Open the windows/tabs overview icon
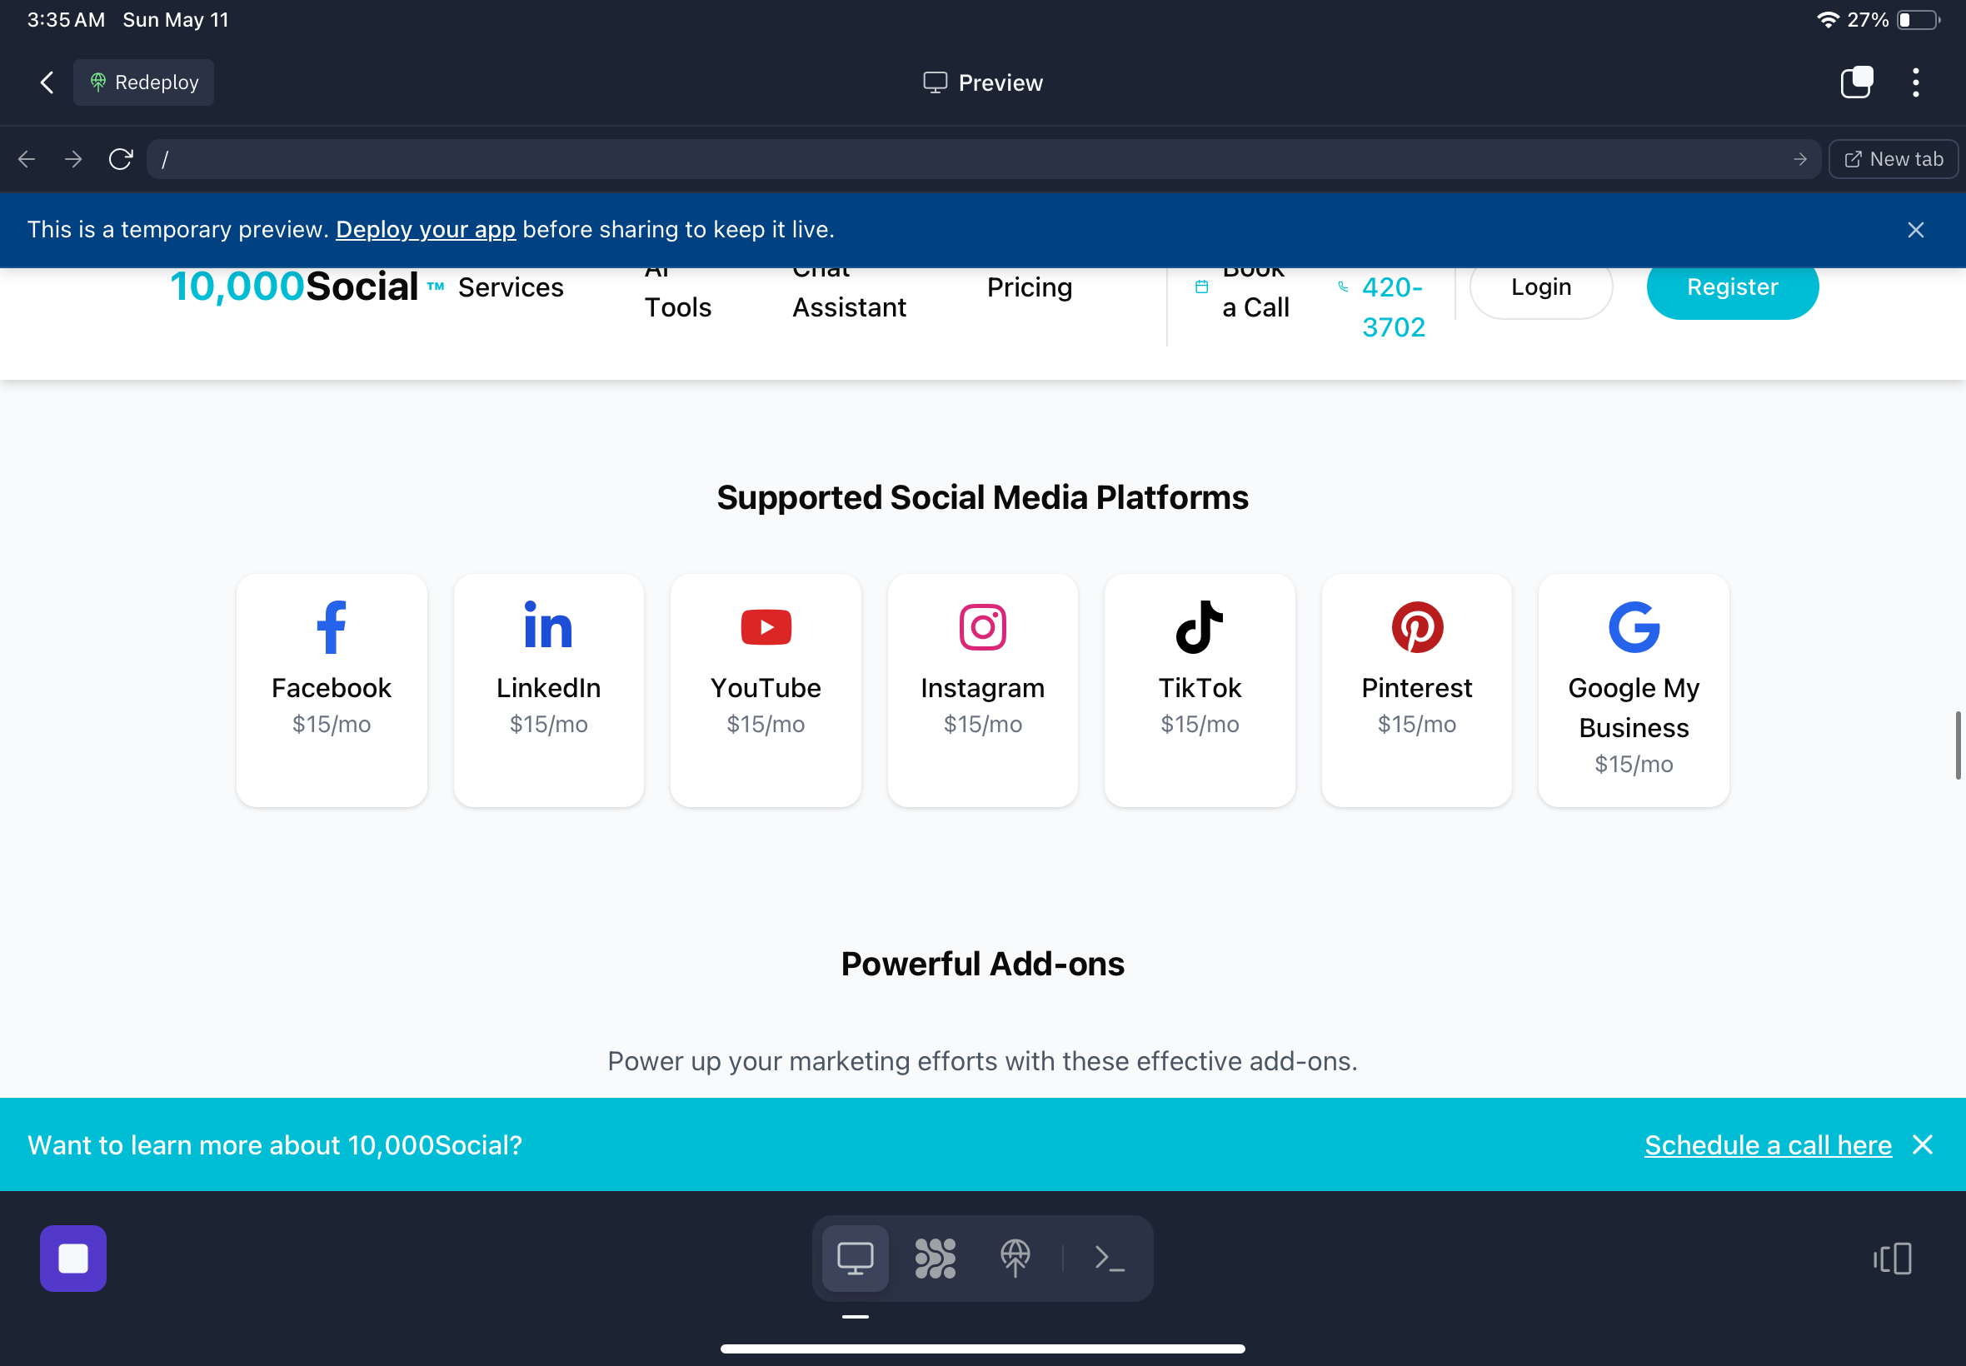This screenshot has width=1966, height=1366. pyautogui.click(x=1856, y=82)
